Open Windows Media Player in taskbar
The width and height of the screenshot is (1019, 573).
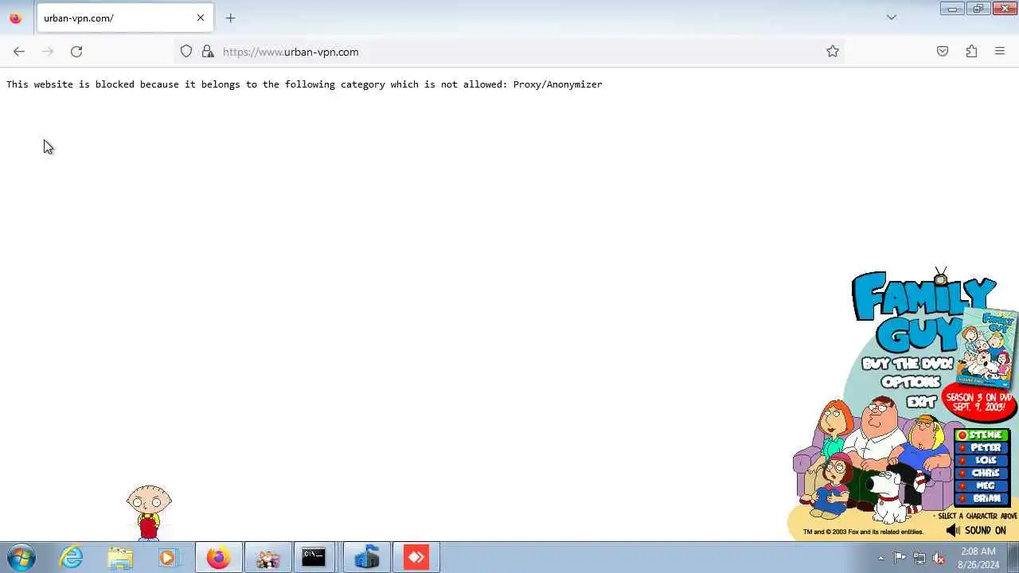pyautogui.click(x=168, y=558)
